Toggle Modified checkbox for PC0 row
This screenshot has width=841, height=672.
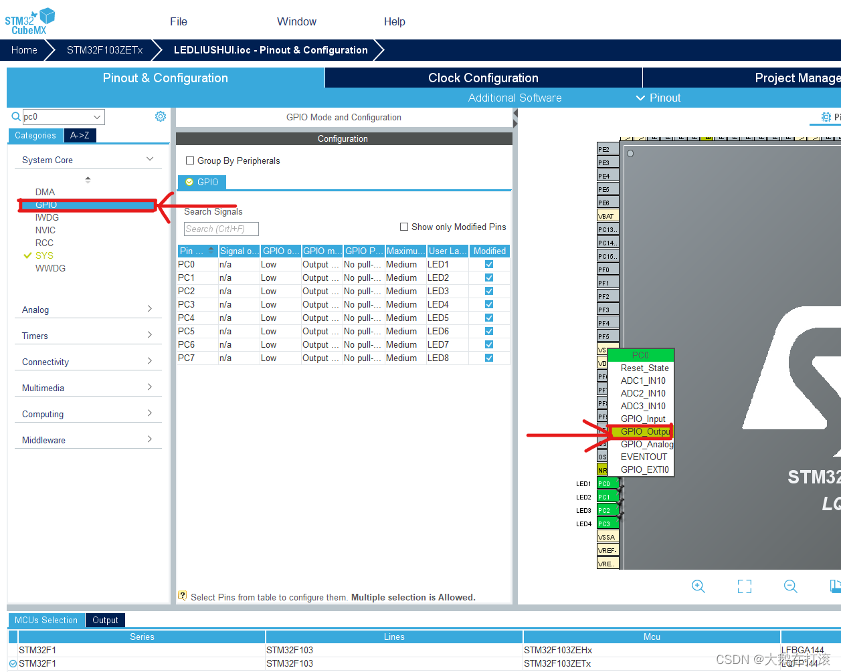coord(489,264)
